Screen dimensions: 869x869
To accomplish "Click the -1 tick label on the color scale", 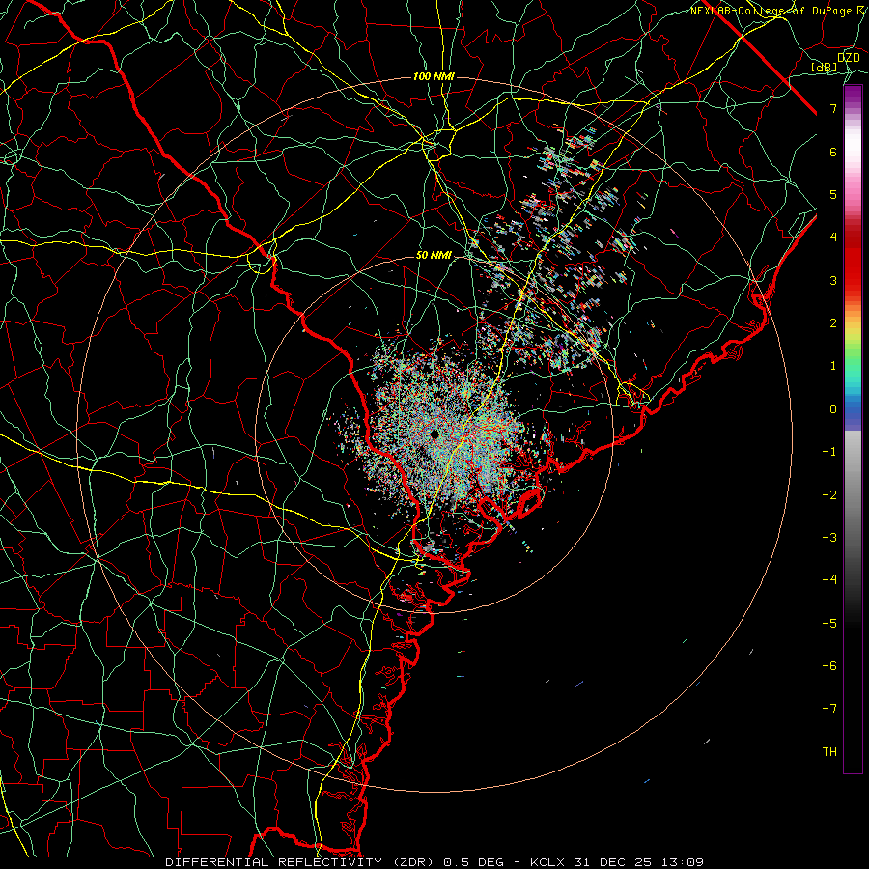I will click(x=829, y=452).
